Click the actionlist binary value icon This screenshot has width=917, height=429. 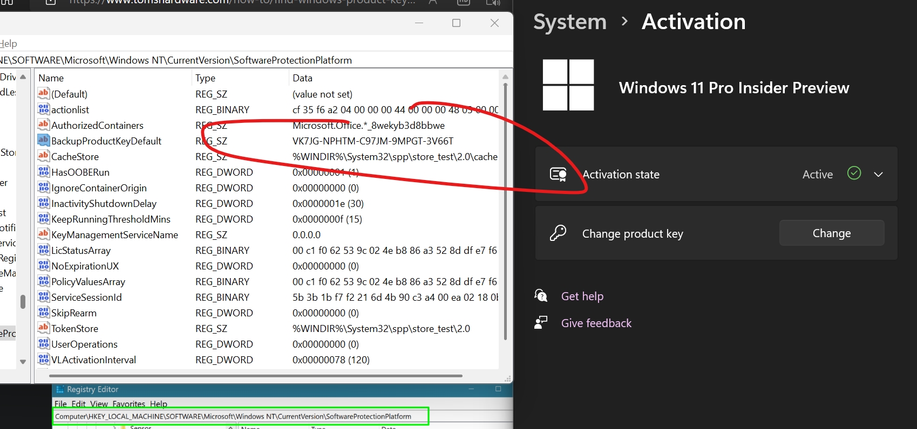tap(43, 109)
